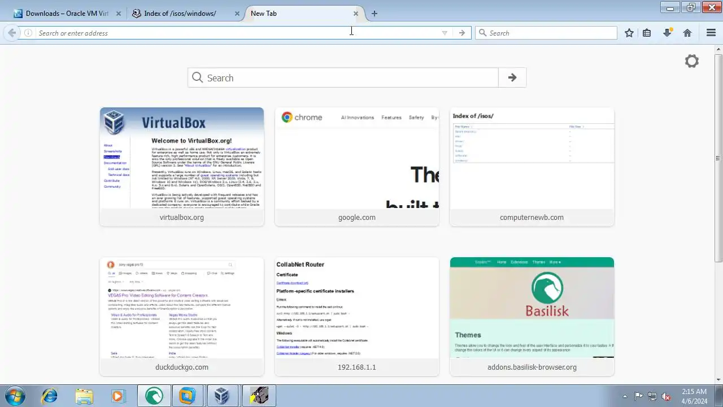The height and width of the screenshot is (407, 723).
Task: Click the Go arrow in the address bar
Action: [x=462, y=33]
